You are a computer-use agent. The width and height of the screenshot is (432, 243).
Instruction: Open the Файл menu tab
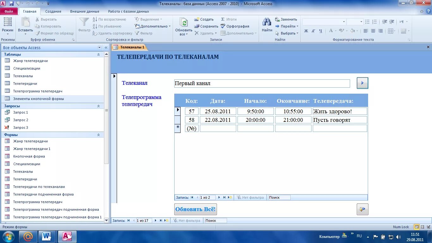pos(9,11)
